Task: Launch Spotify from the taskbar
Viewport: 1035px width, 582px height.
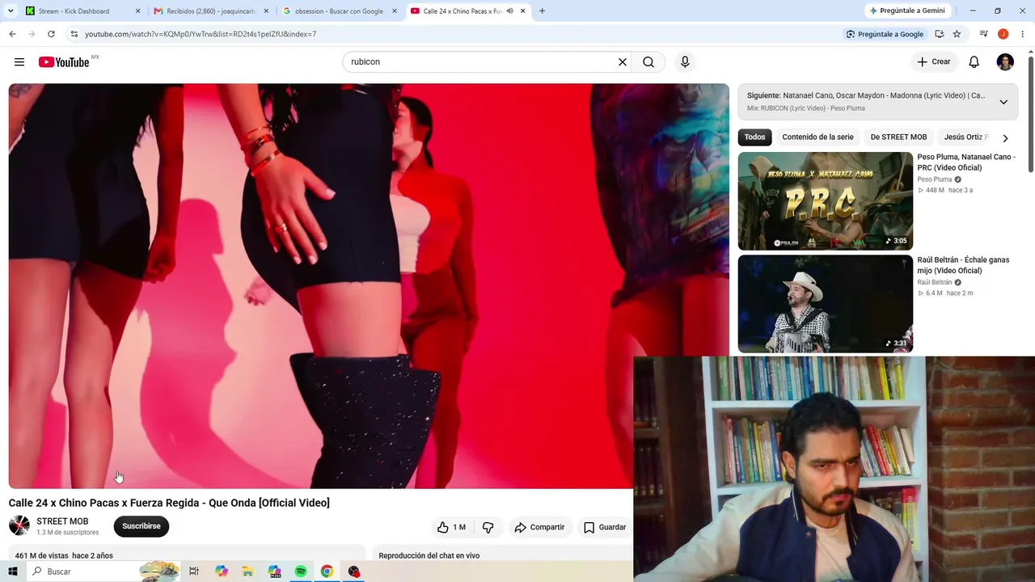Action: coord(301,571)
